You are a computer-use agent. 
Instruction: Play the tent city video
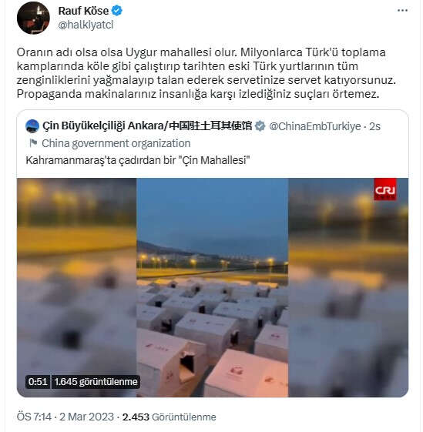(x=213, y=287)
